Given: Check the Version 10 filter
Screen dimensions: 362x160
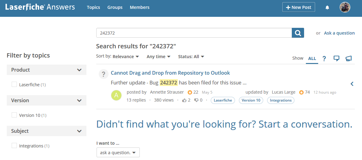Looking at the screenshot, I should [x=14, y=115].
